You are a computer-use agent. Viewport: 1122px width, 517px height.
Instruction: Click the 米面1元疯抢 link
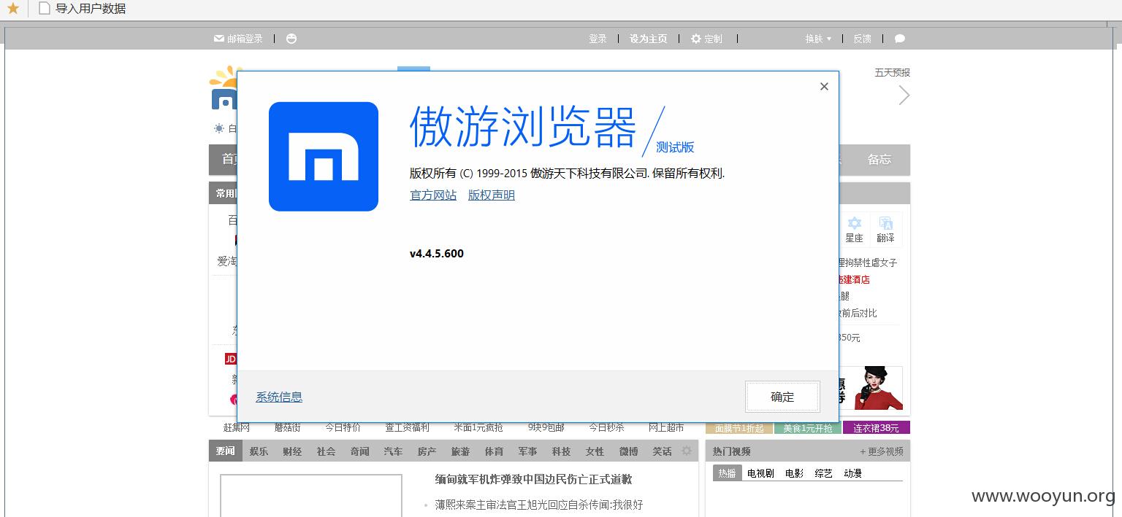coord(478,427)
